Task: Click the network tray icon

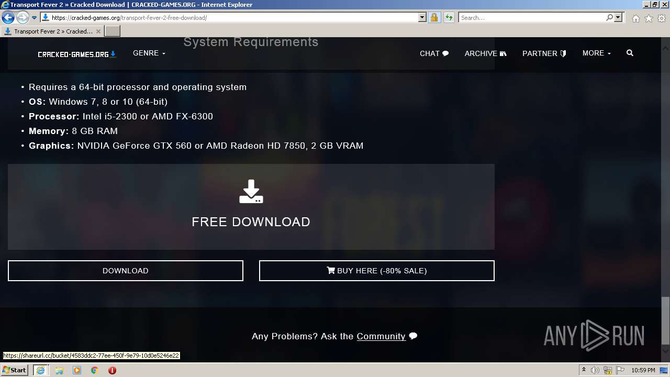Action: [608, 370]
